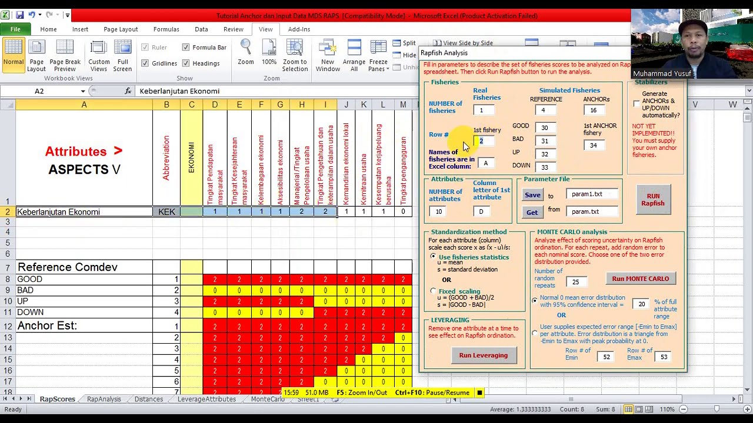
Task: Switch to LeverageAttributes sheet tab
Action: tap(206, 399)
